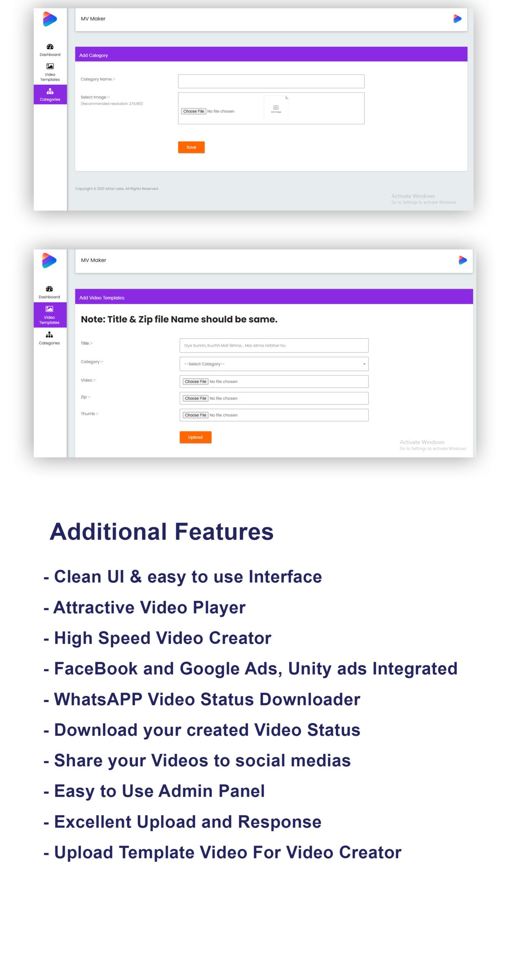Click the profile logo icon in Add Category header
The height and width of the screenshot is (973, 510).
[457, 19]
